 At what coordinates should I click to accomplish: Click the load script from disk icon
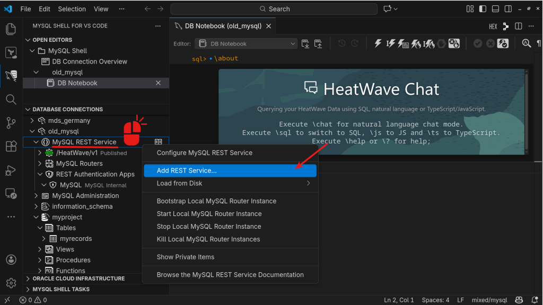[305, 43]
